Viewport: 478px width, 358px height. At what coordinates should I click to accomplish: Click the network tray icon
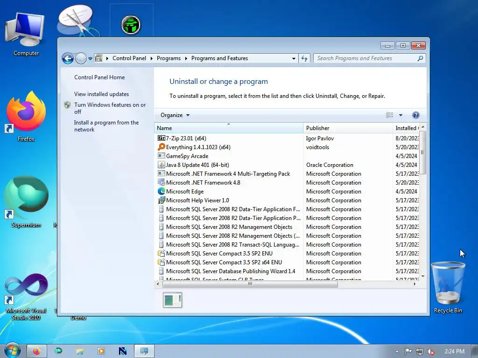point(420,351)
